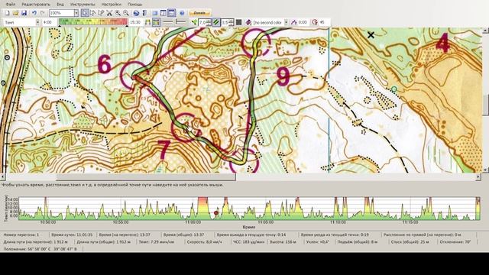Open file using the folder icon
The width and height of the screenshot is (489, 275).
pos(15,13)
